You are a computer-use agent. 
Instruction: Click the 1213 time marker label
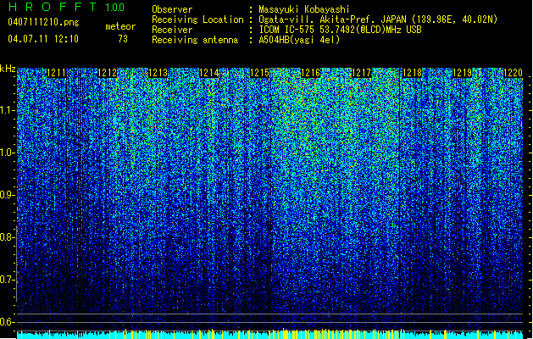[x=158, y=73]
